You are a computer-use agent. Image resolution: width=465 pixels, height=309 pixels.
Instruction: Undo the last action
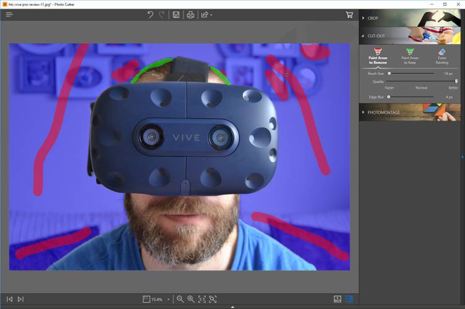(x=151, y=15)
